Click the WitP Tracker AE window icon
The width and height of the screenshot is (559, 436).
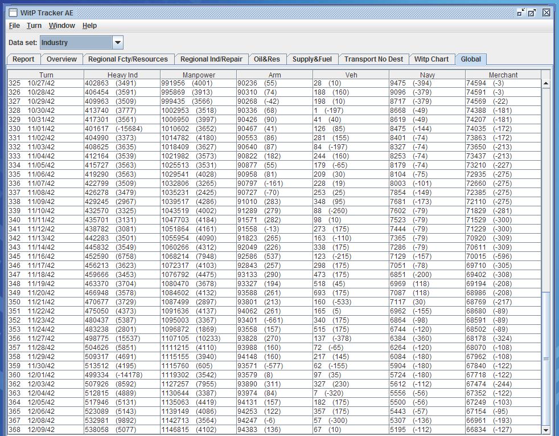(x=13, y=13)
